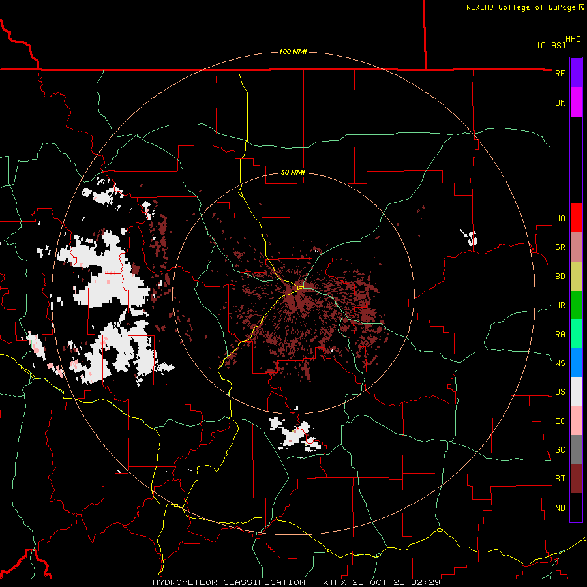Click the GR legend label
Viewport: 587px width, 587px height.
(x=560, y=247)
